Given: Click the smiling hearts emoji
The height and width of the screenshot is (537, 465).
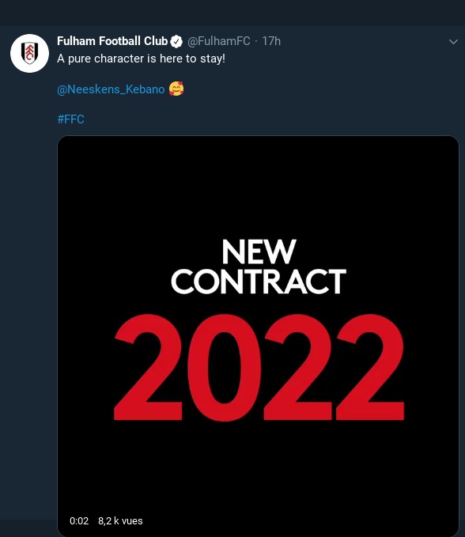Looking at the screenshot, I should pyautogui.click(x=176, y=89).
